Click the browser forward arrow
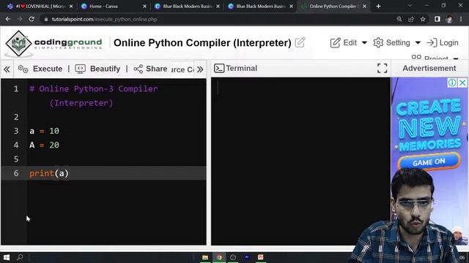Viewport: 469px width, 263px height. 20,19
